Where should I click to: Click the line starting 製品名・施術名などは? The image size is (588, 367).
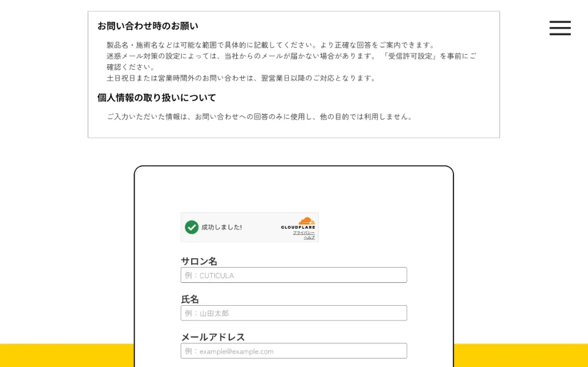pyautogui.click(x=271, y=45)
